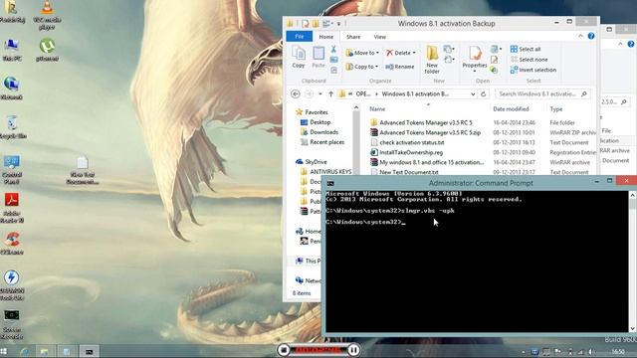The image size is (637, 358).
Task: Click the Edit icon in Open group
Action: 494,60
